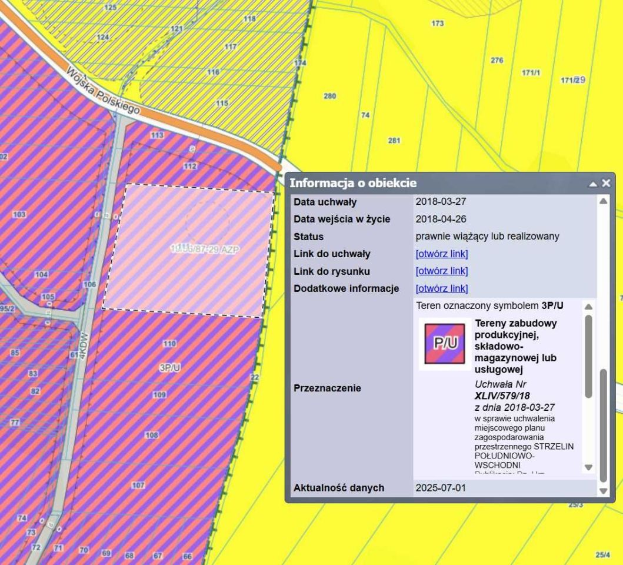Image resolution: width=623 pixels, height=565 pixels.
Task: Click the P/U zoning symbol swatch
Action: tap(445, 343)
